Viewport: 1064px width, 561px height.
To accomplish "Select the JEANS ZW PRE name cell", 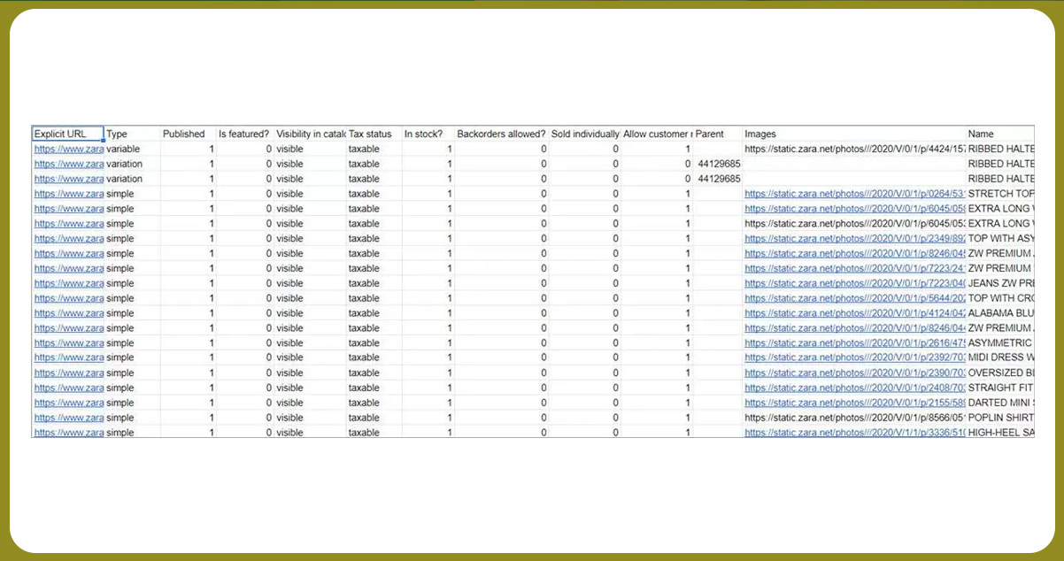I will (1000, 283).
